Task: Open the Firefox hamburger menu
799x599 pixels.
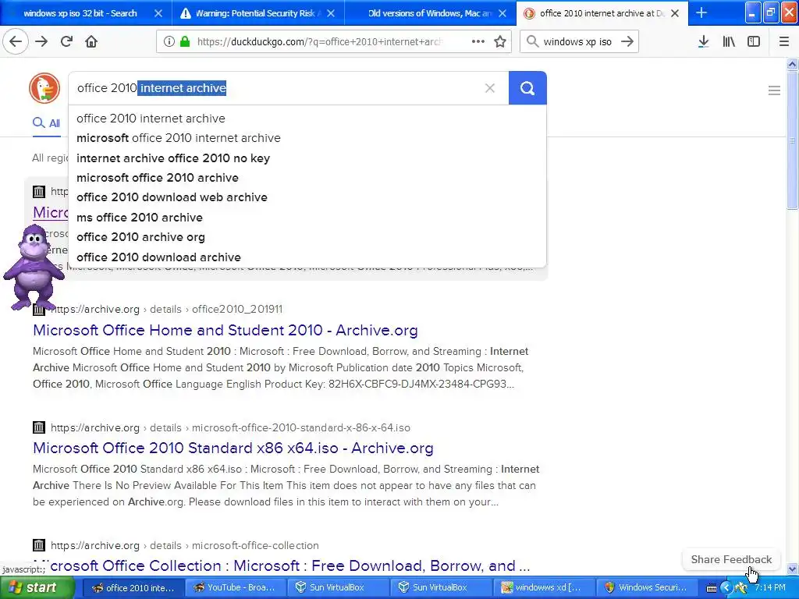Action: pos(784,41)
